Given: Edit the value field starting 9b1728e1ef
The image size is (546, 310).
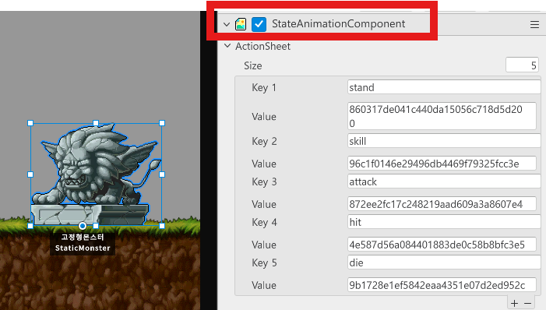Looking at the screenshot, I should click(442, 284).
